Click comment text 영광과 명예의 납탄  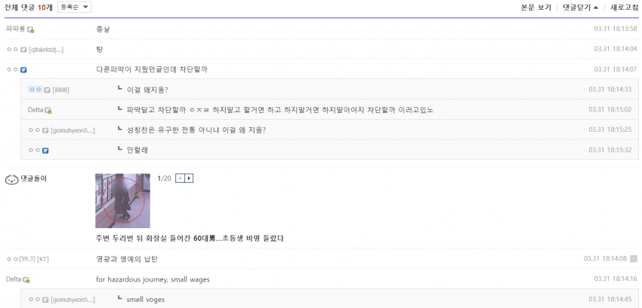(127, 259)
